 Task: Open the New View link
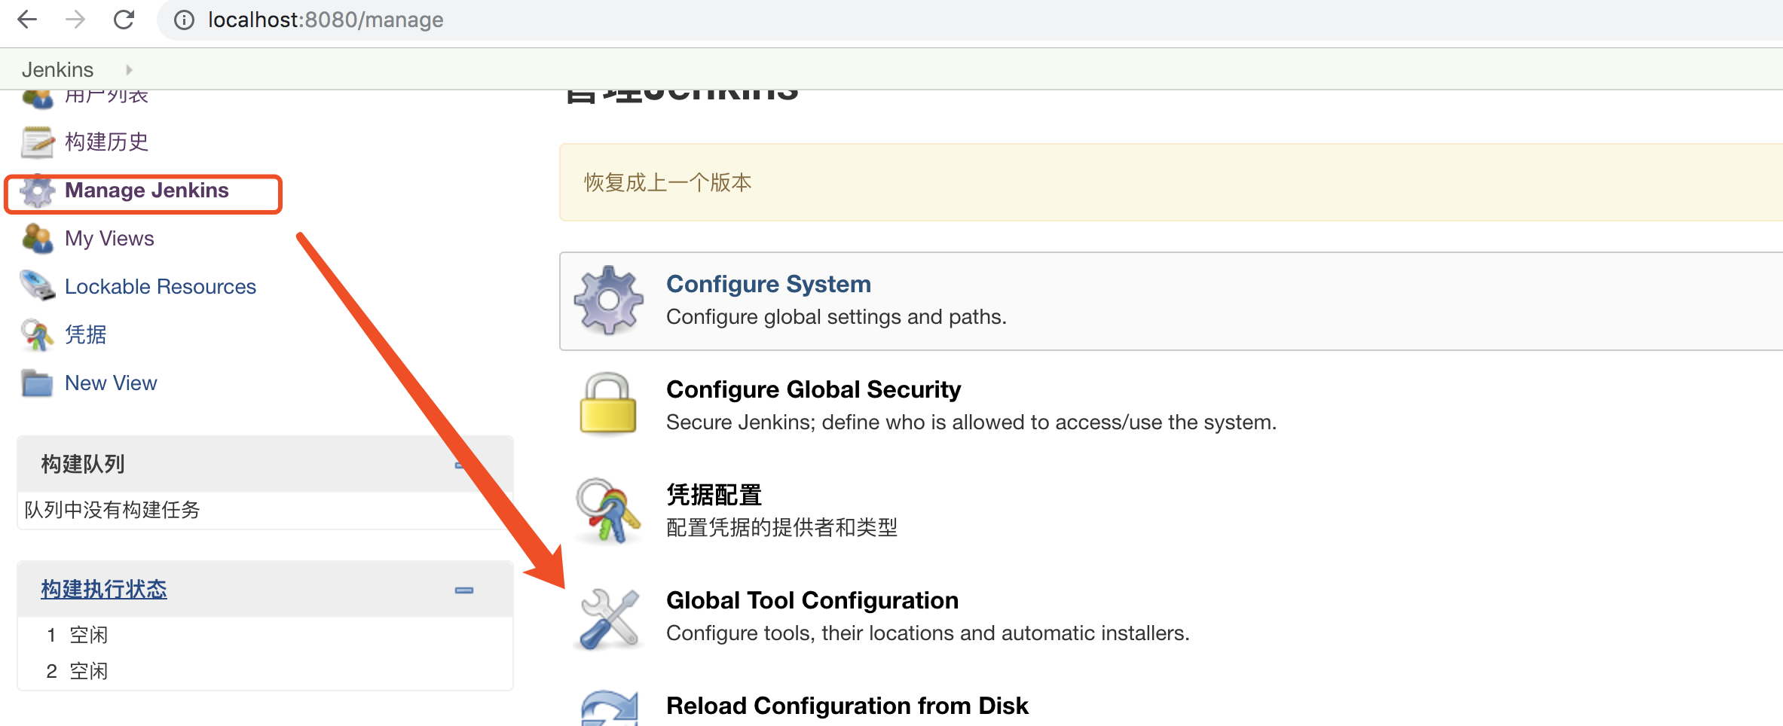(111, 383)
